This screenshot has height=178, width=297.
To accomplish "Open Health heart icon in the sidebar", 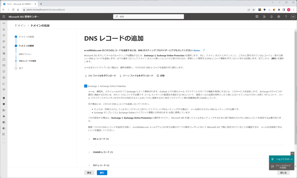I will pos(4,90).
